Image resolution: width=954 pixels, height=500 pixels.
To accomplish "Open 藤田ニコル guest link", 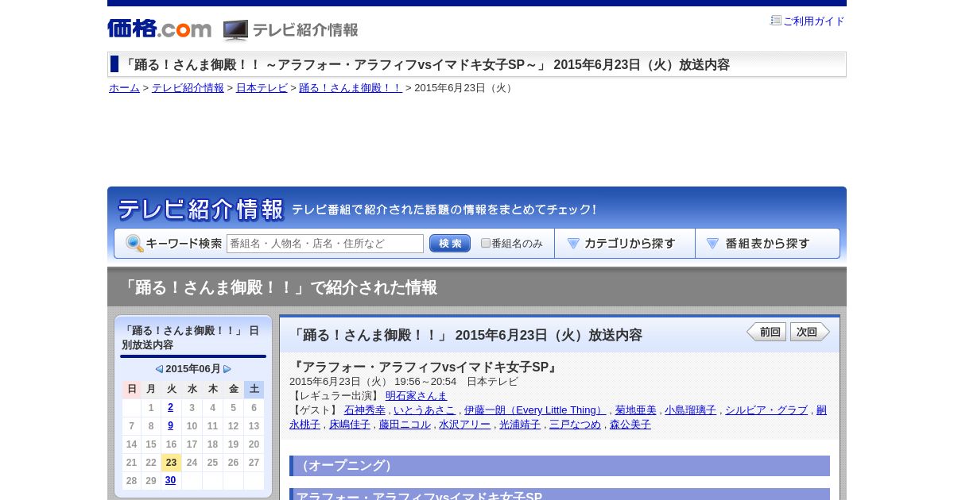I will pos(405,425).
